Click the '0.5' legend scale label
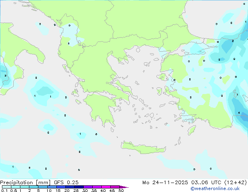 (x=14, y=190)
